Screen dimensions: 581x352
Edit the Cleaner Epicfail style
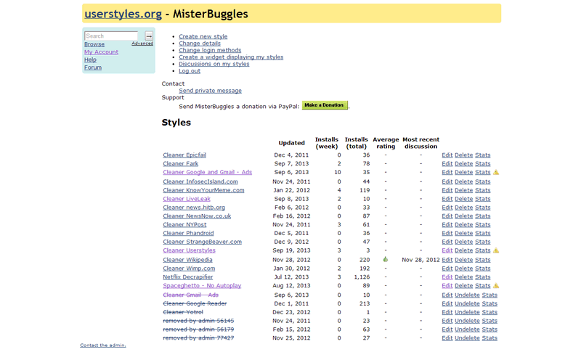point(447,155)
